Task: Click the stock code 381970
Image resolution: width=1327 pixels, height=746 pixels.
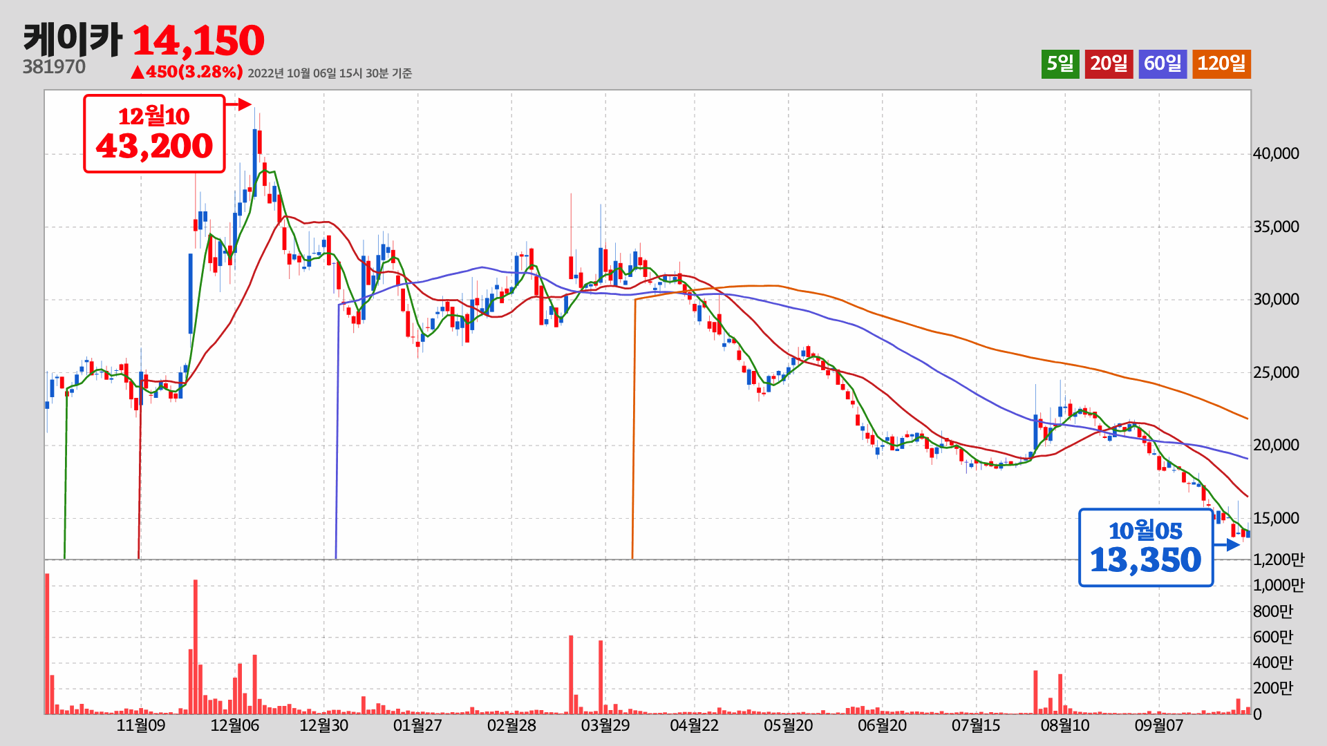Action: point(54,67)
